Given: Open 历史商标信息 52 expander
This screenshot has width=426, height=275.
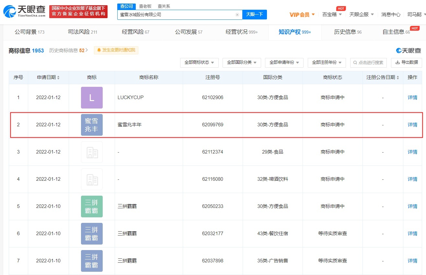Looking at the screenshot, I should (68, 51).
